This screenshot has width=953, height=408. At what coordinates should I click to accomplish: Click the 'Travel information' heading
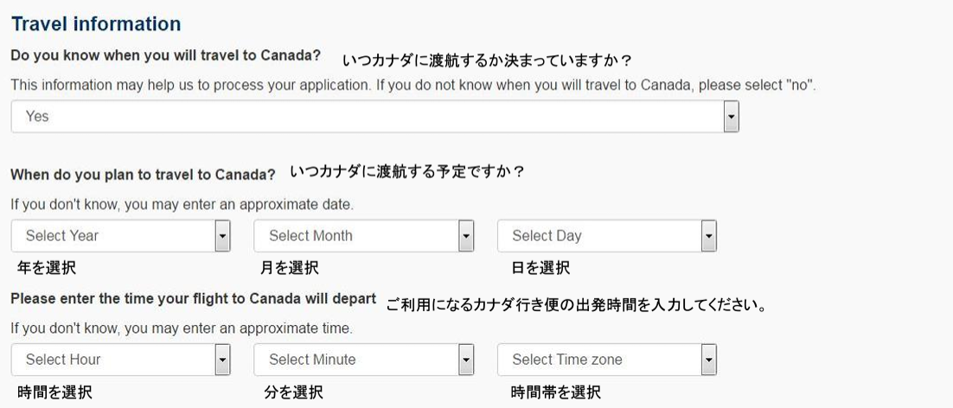(x=96, y=24)
